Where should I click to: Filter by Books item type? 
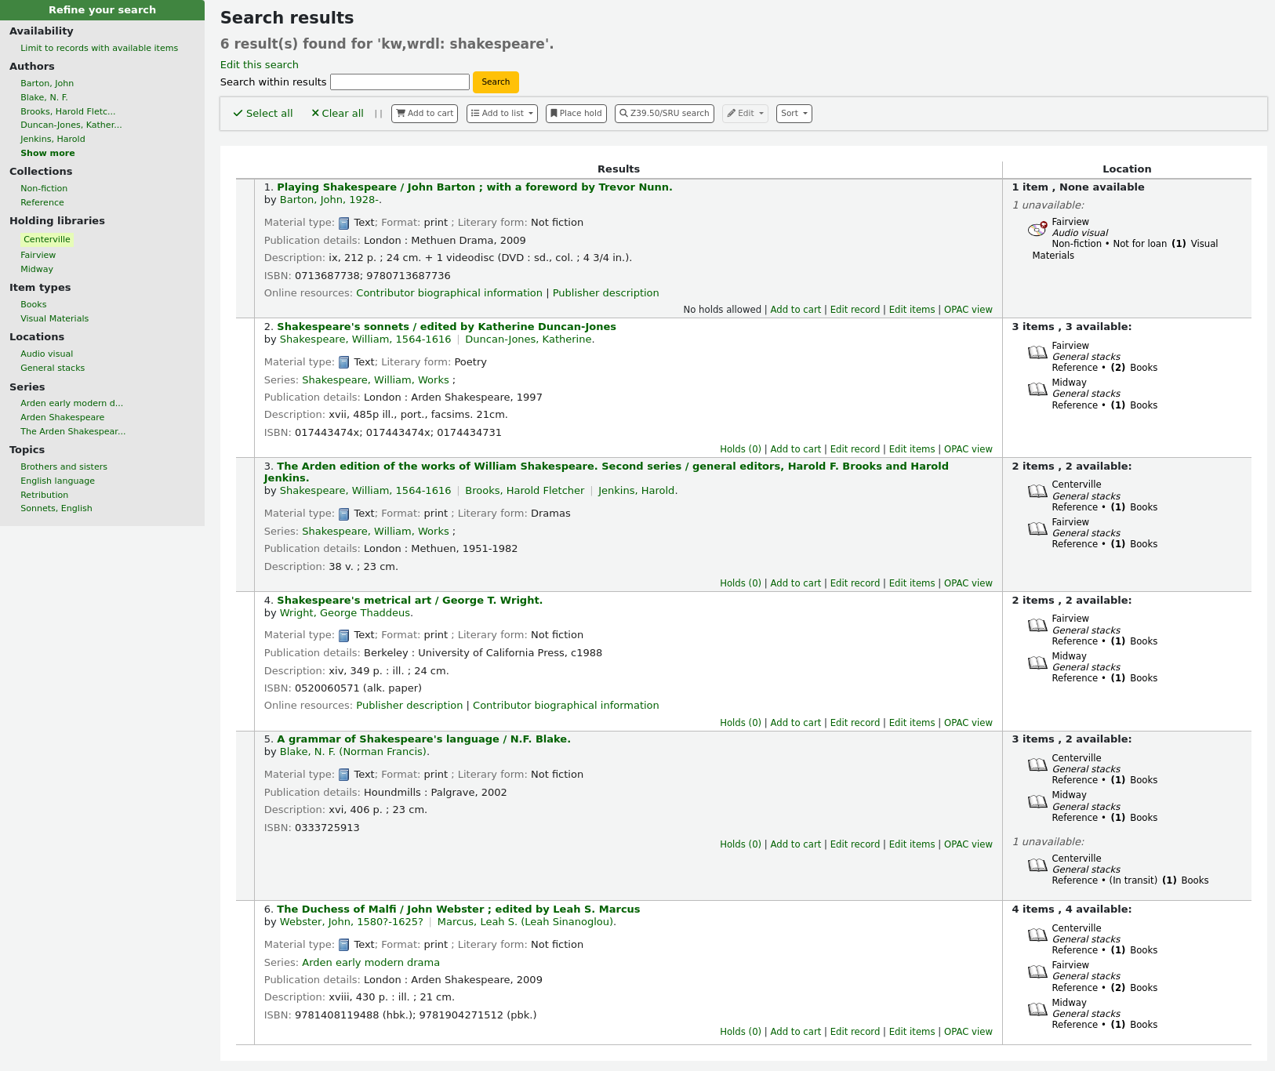pos(33,305)
